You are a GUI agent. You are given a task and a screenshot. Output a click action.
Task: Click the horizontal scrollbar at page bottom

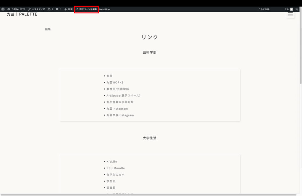click(147, 195)
